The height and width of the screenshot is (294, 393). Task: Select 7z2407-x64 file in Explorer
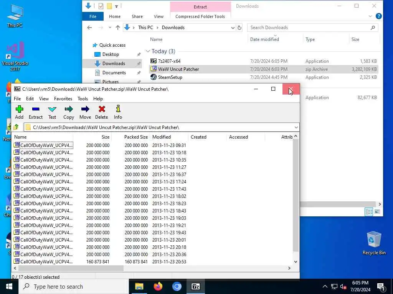coord(264,61)
